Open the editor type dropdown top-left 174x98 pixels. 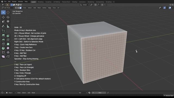pos(3,5)
